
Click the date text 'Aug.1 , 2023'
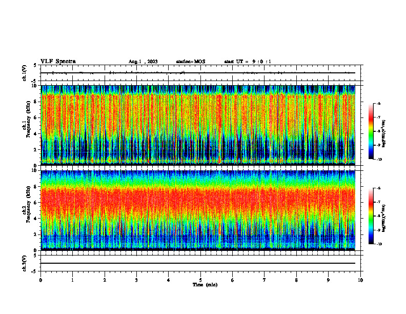pos(143,62)
